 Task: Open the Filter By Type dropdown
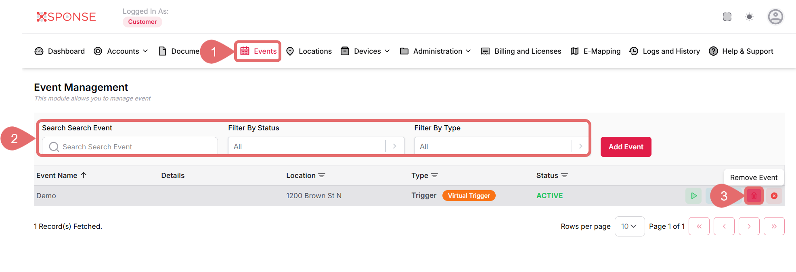pyautogui.click(x=501, y=146)
